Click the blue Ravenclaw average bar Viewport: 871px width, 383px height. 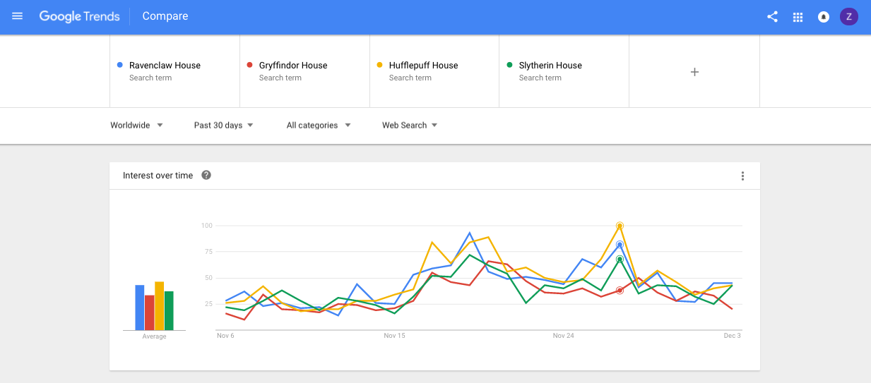click(x=140, y=308)
